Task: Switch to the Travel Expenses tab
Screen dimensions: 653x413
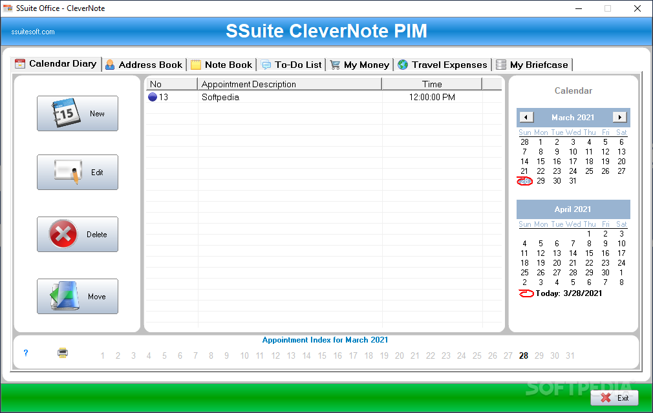Action: tap(442, 65)
